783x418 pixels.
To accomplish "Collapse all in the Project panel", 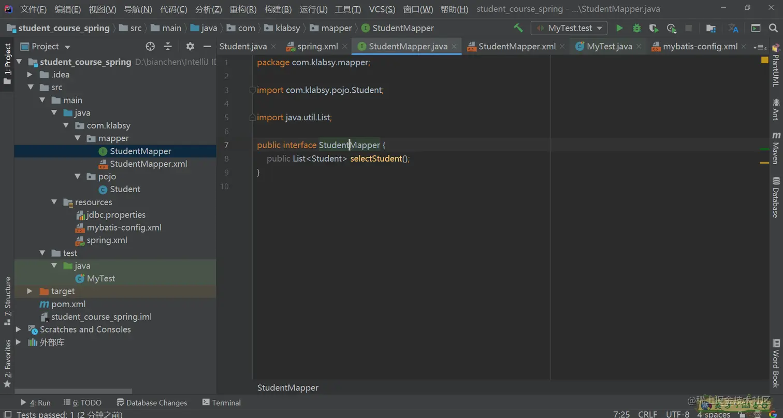I will [x=168, y=47].
